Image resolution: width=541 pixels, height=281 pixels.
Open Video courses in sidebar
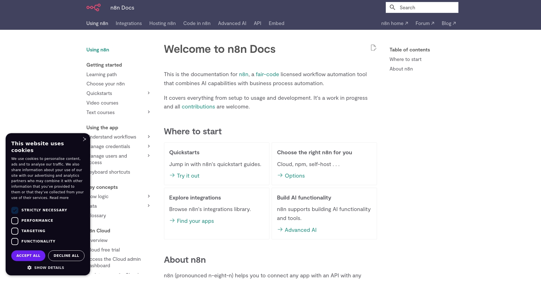[102, 103]
